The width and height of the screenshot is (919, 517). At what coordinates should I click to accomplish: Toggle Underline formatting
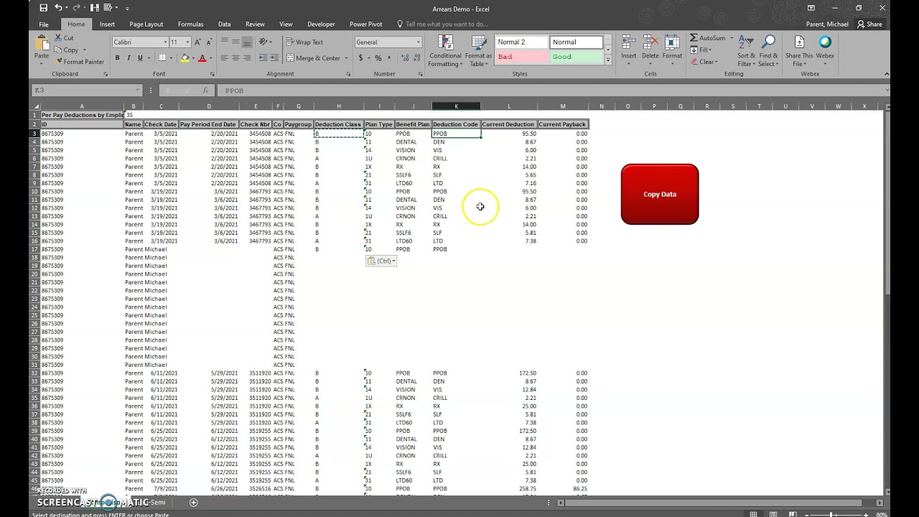[140, 58]
